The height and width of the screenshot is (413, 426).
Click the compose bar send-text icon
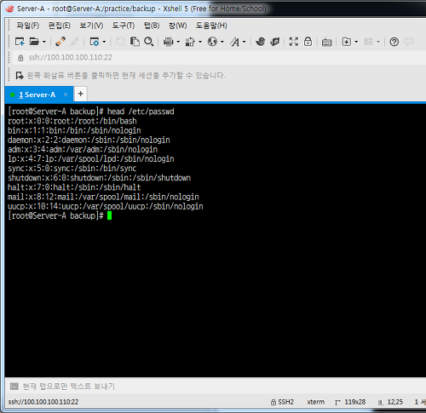14,387
